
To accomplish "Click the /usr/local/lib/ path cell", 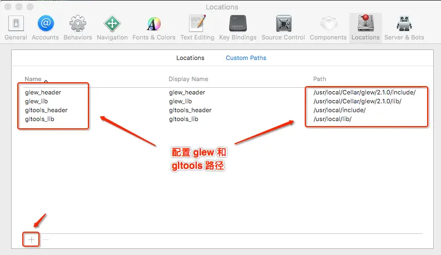I will pyautogui.click(x=333, y=119).
